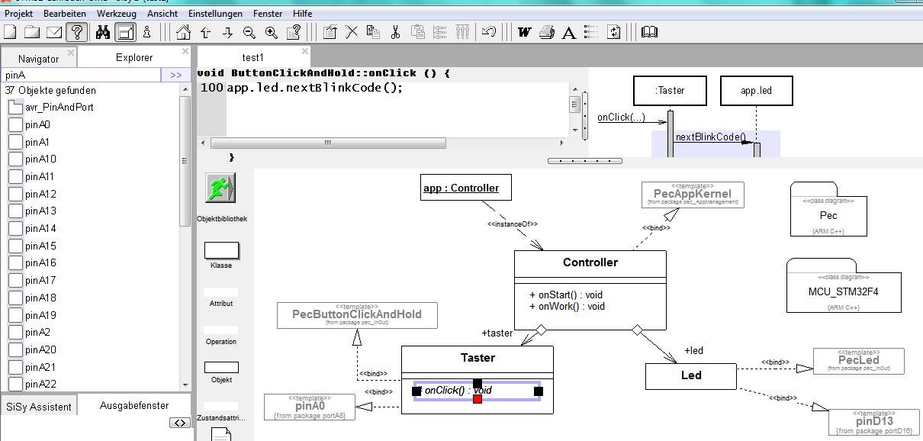Click the zoom in magnifier icon

pyautogui.click(x=272, y=32)
